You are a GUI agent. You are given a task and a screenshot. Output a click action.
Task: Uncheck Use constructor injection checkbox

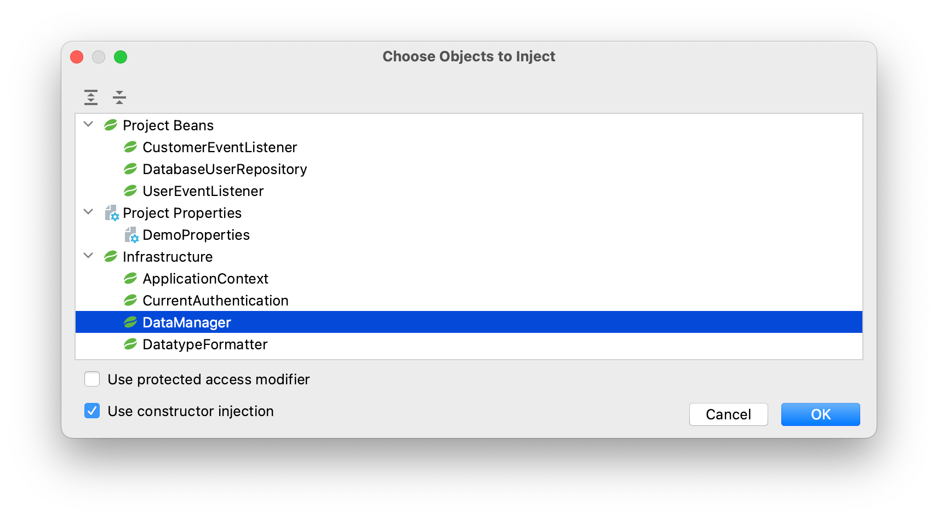point(92,411)
